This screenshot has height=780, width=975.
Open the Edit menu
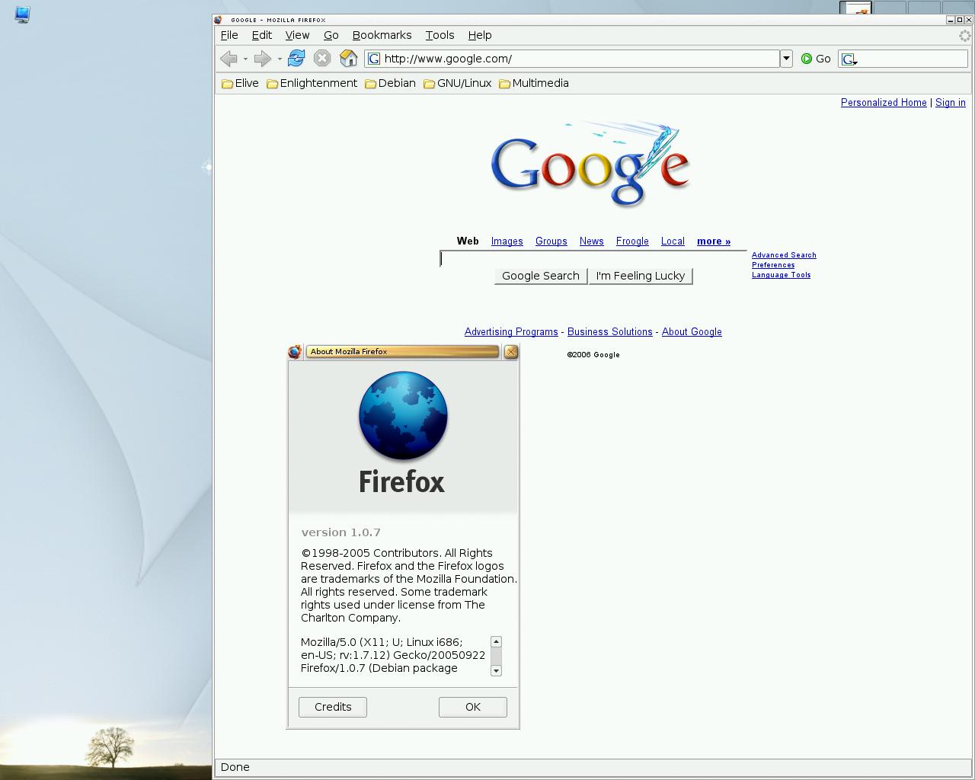pyautogui.click(x=262, y=35)
